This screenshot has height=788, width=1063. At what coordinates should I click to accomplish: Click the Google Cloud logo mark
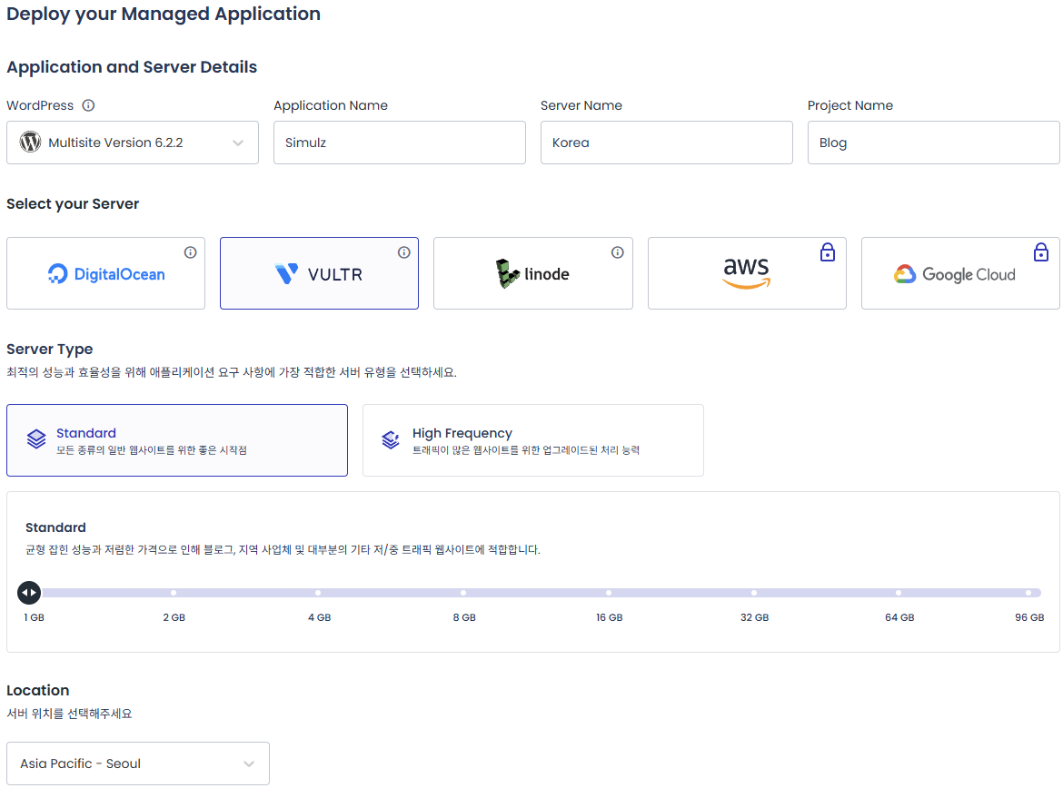(905, 274)
